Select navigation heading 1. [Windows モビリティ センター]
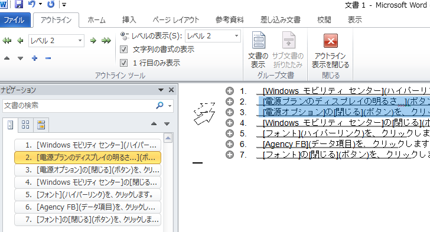This screenshot has height=232, width=430. (x=87, y=145)
